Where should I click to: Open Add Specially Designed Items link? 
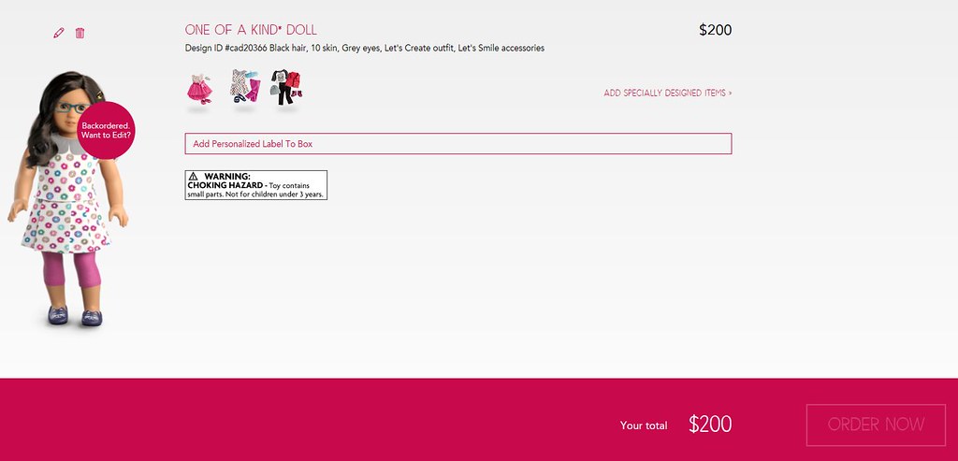coord(668,93)
